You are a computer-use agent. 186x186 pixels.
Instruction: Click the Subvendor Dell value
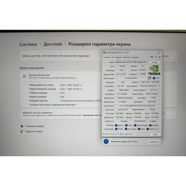(x=123, y=82)
